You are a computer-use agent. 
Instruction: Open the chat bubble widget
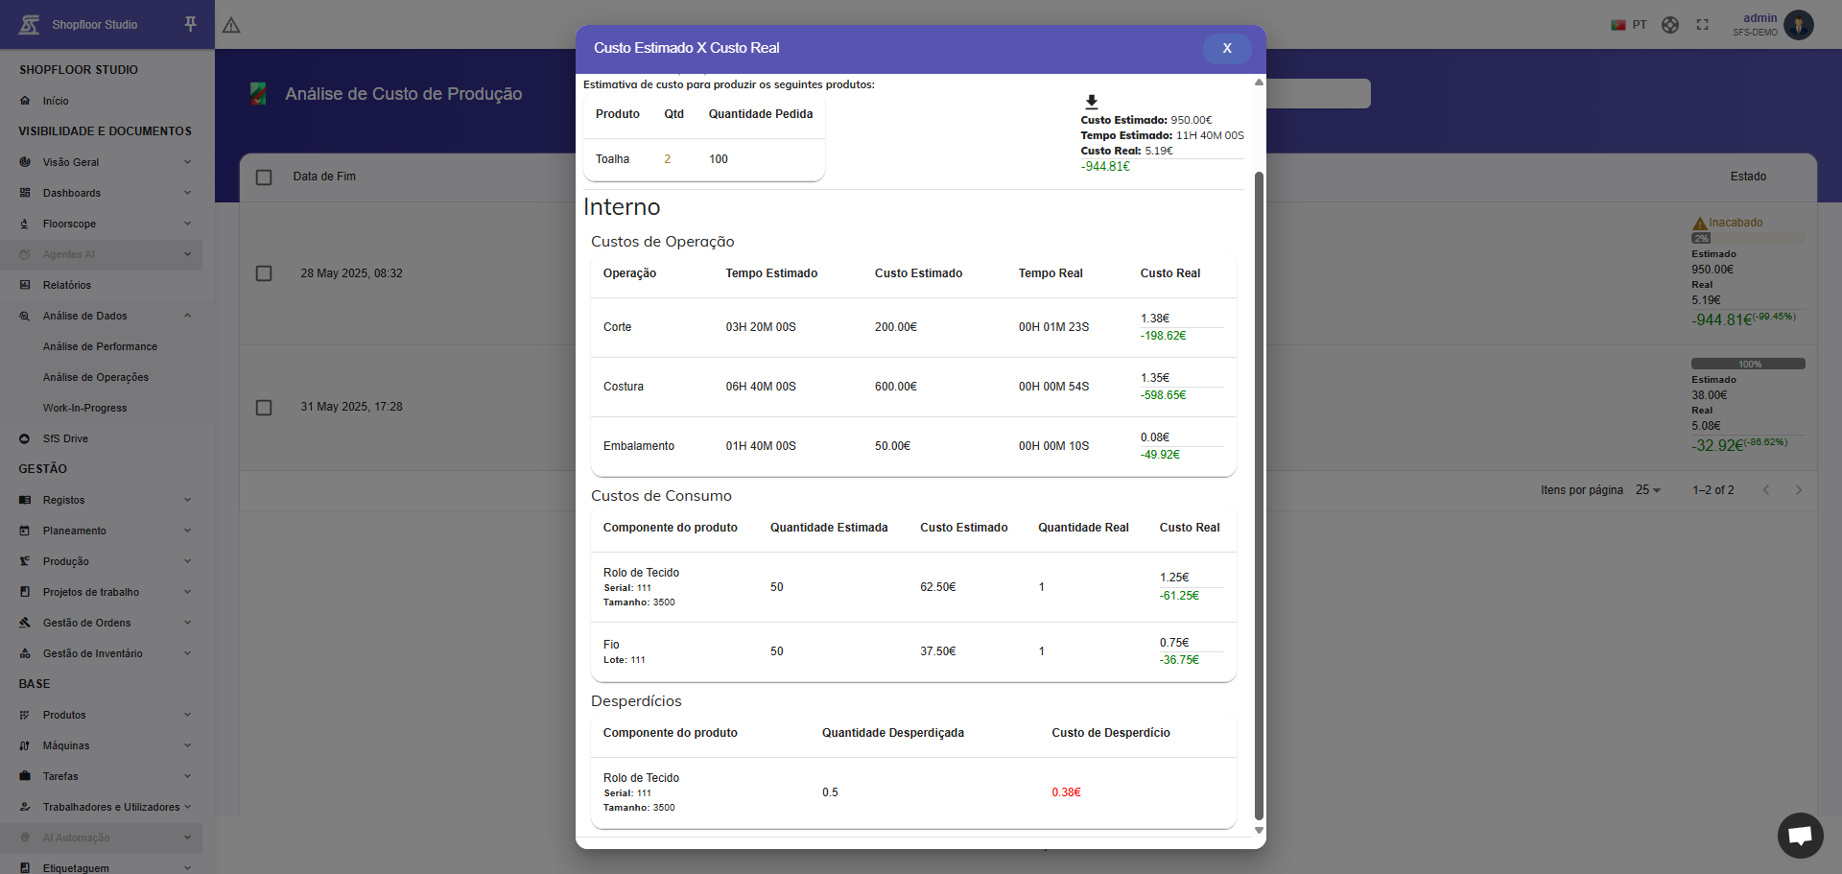(x=1800, y=835)
